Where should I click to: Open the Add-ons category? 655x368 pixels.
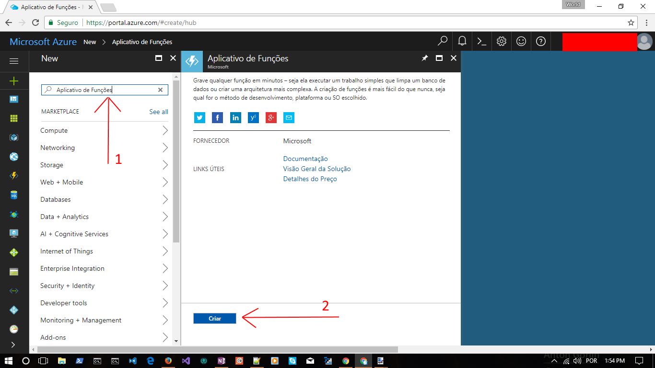[104, 337]
